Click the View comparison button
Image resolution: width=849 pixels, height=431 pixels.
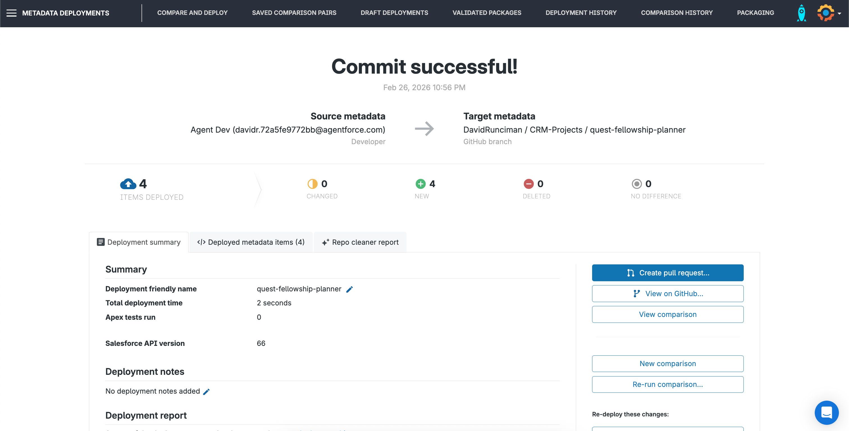click(x=668, y=314)
